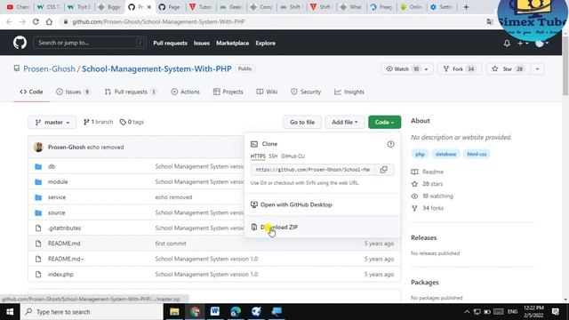Click the php topic tag
569x320 pixels.
[x=420, y=154]
